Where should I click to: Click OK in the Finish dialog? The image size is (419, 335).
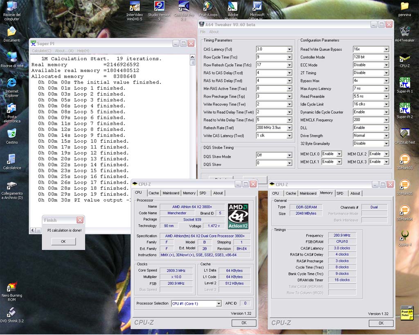[63, 241]
